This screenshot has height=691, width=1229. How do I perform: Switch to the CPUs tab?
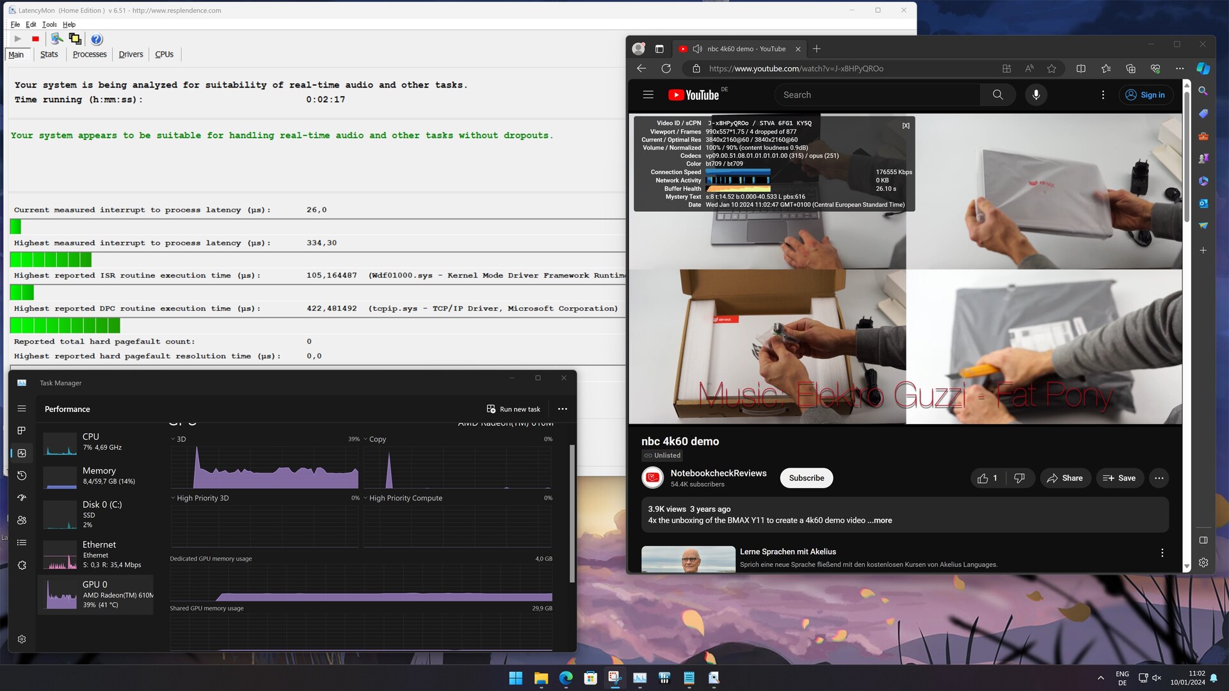tap(164, 54)
